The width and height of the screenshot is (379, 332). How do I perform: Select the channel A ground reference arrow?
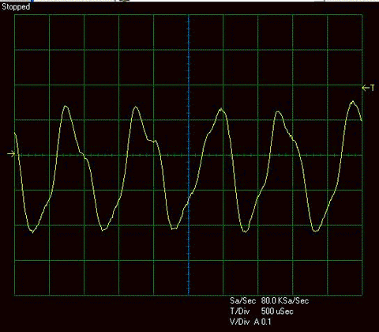click(x=11, y=154)
